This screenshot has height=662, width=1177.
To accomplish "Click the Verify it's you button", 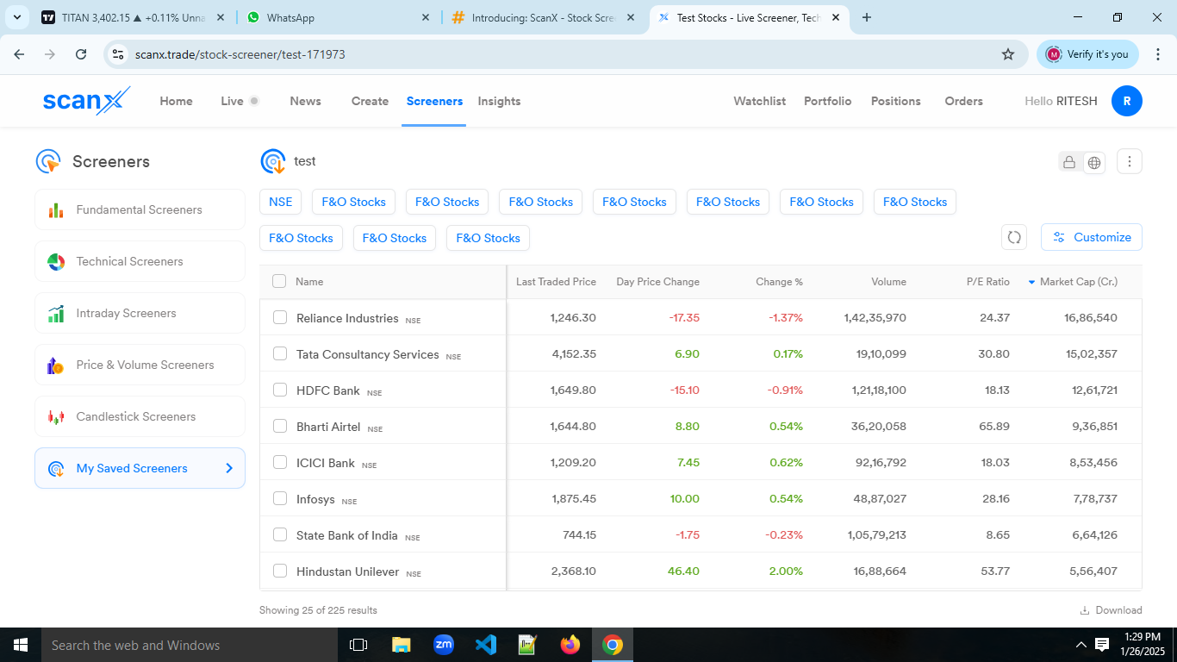I will coord(1087,54).
